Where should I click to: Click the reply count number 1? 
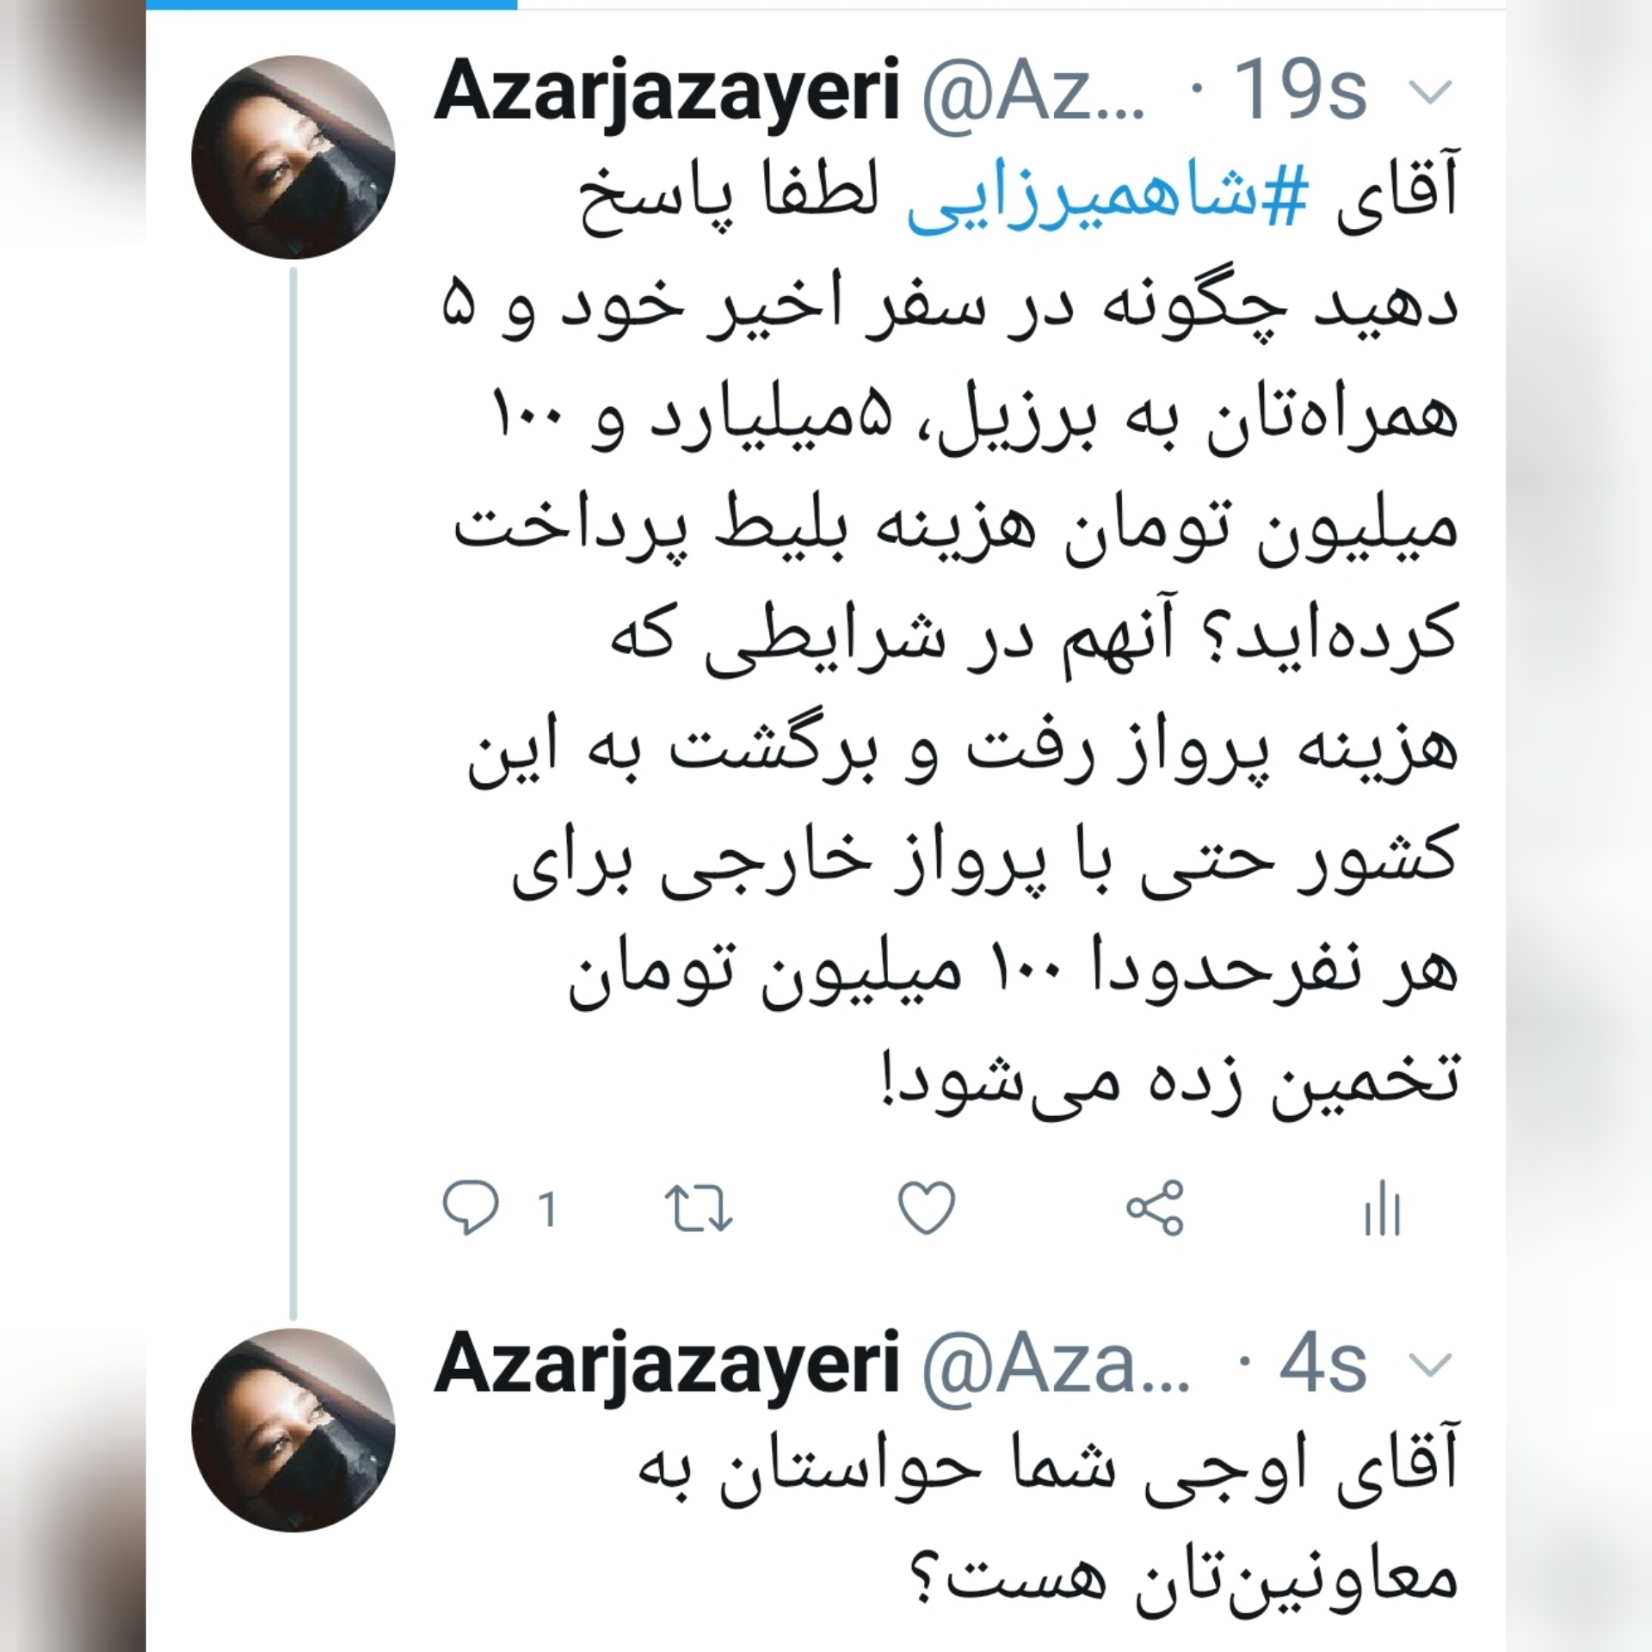tap(547, 1209)
